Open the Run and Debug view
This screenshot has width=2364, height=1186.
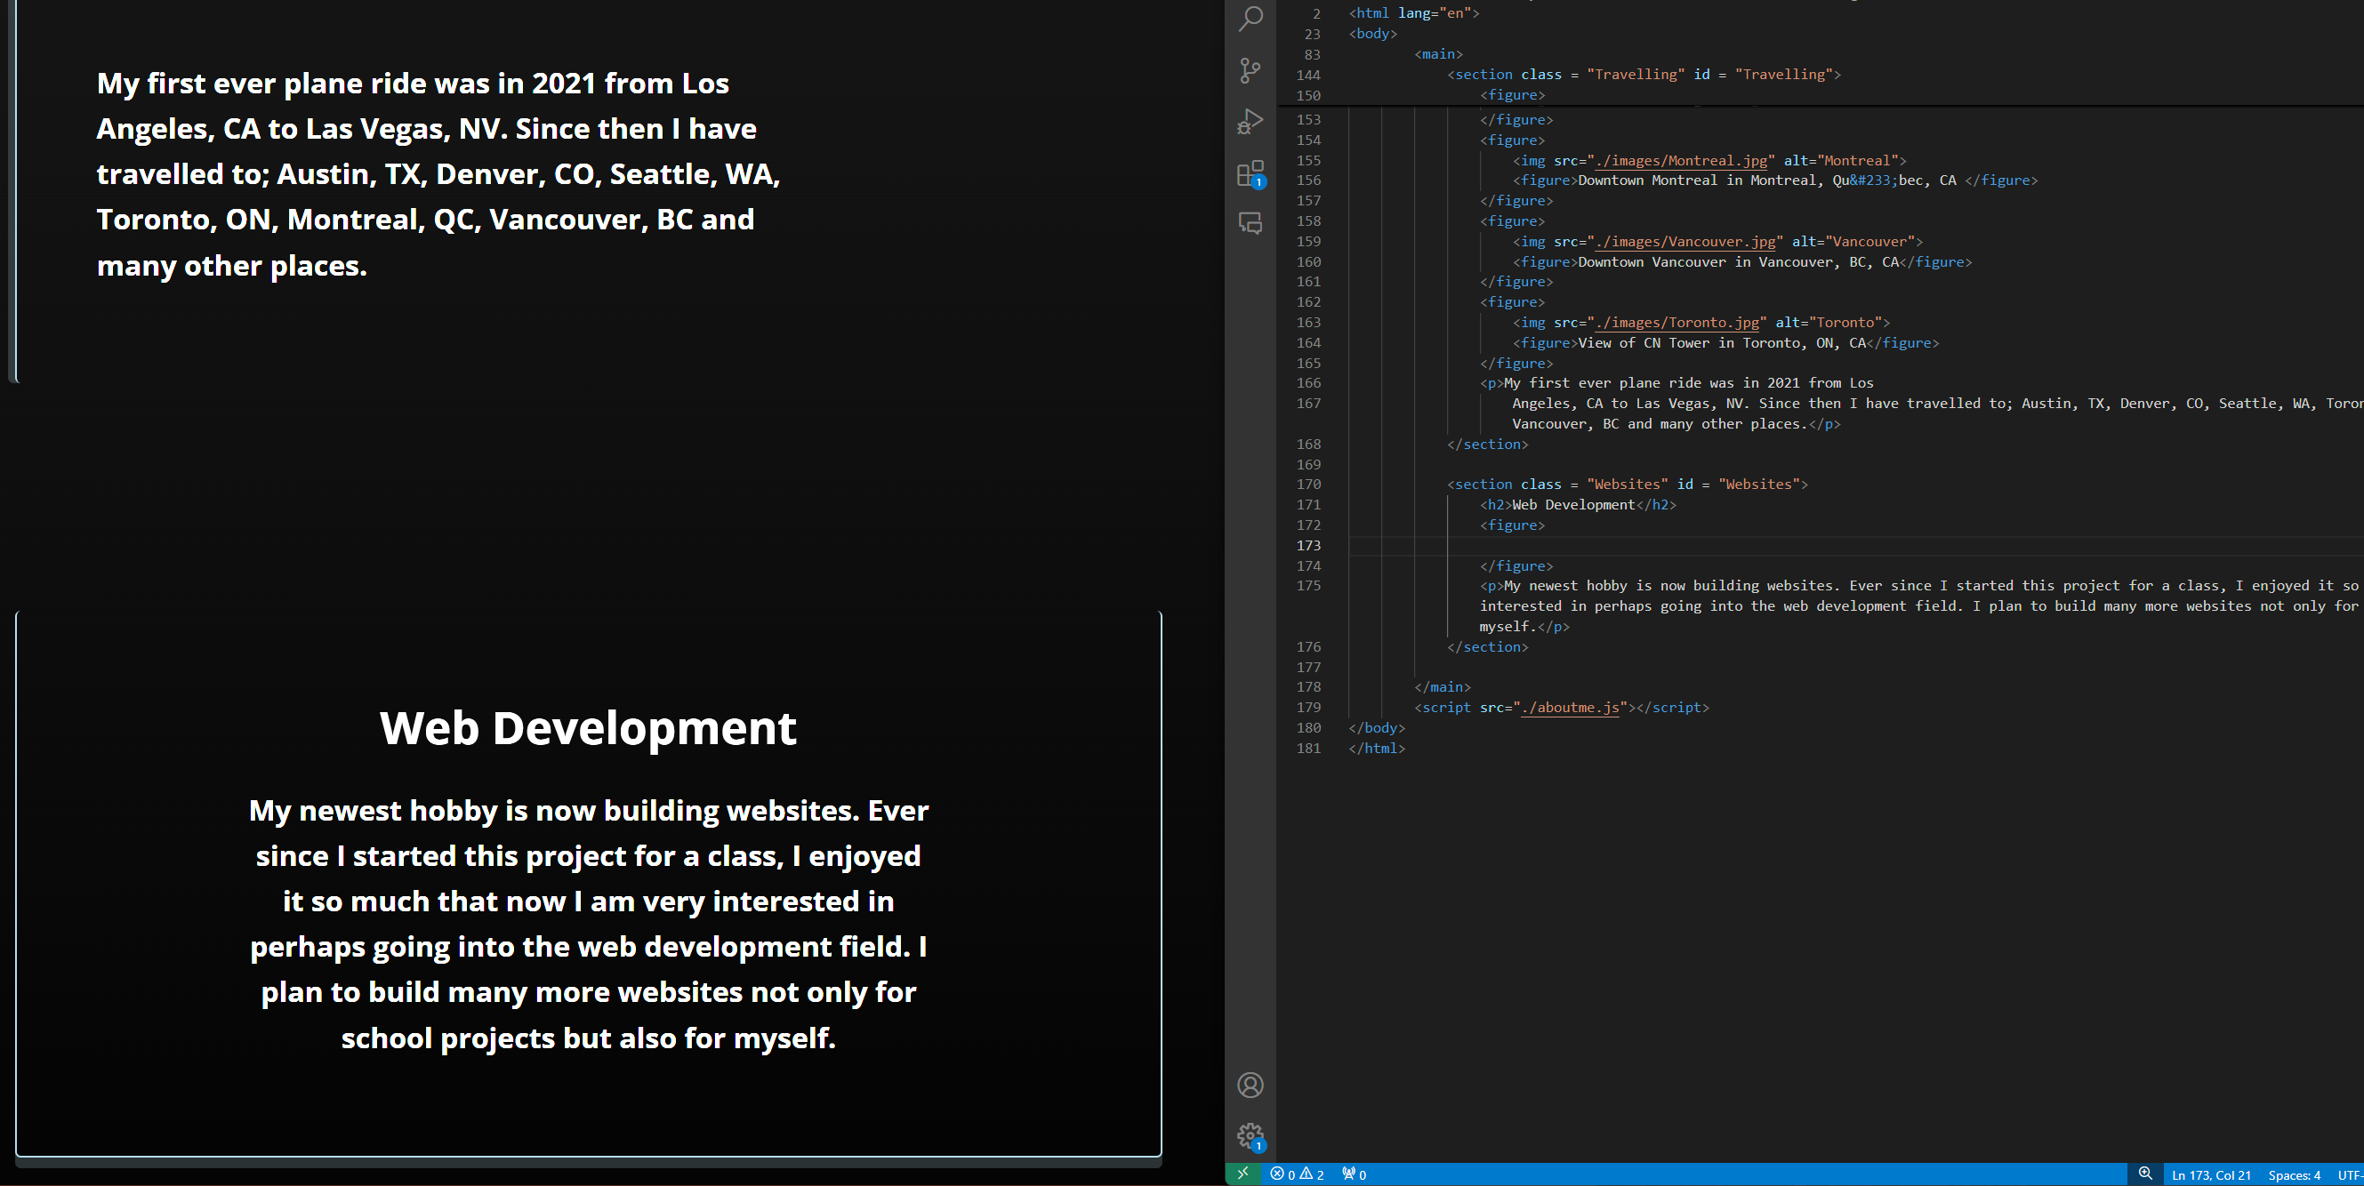click(x=1250, y=121)
